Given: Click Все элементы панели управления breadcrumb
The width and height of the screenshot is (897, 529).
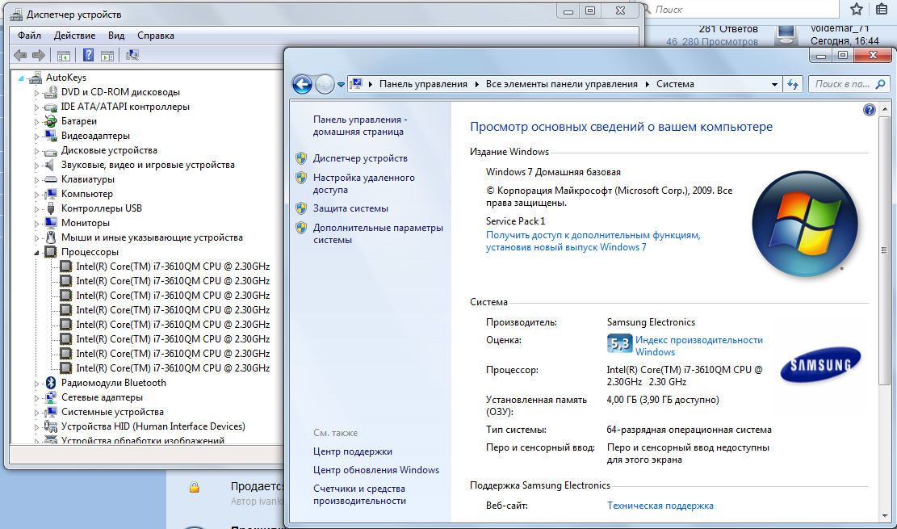Looking at the screenshot, I should coord(562,84).
